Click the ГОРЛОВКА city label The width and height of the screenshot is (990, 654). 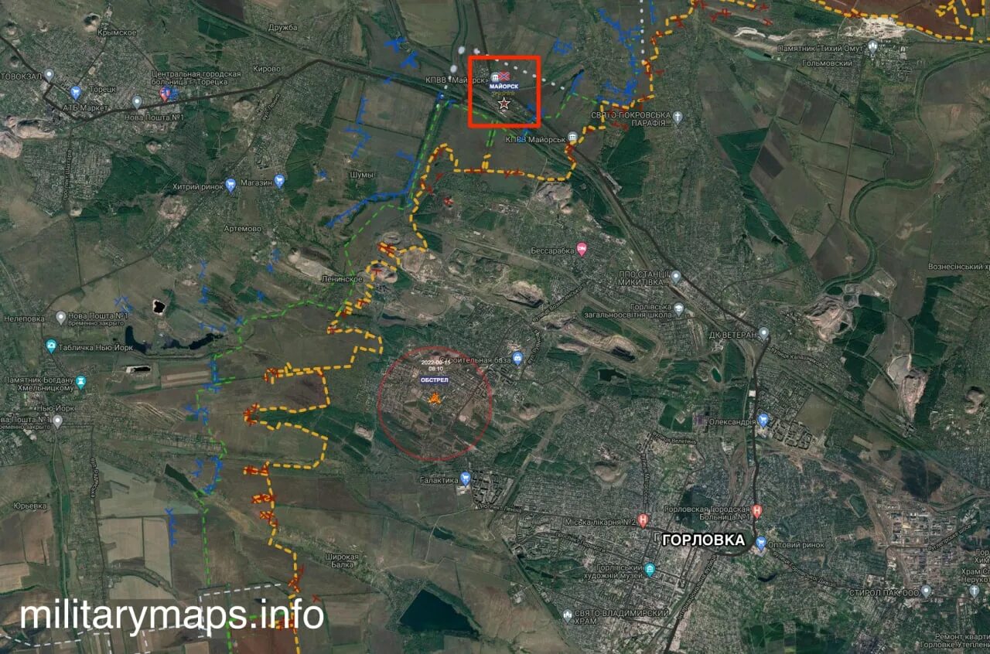pyautogui.click(x=704, y=540)
